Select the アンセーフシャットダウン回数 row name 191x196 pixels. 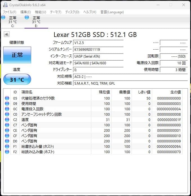click(x=42, y=114)
